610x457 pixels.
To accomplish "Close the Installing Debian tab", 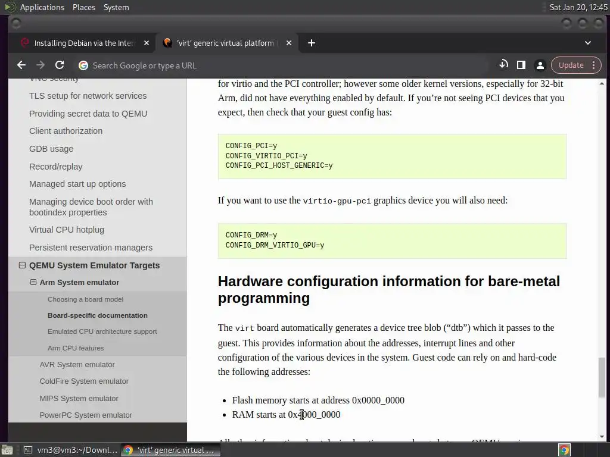I will [147, 43].
